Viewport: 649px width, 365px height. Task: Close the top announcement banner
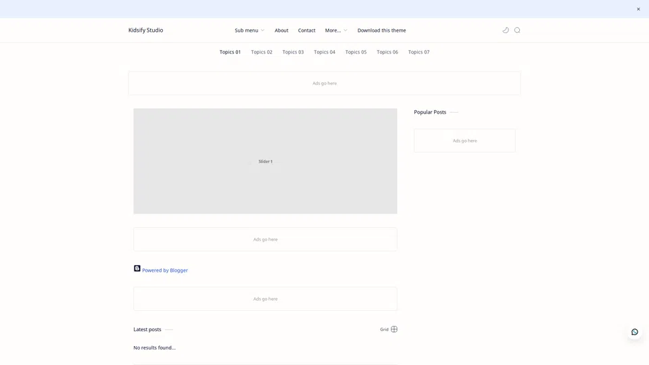click(x=638, y=9)
